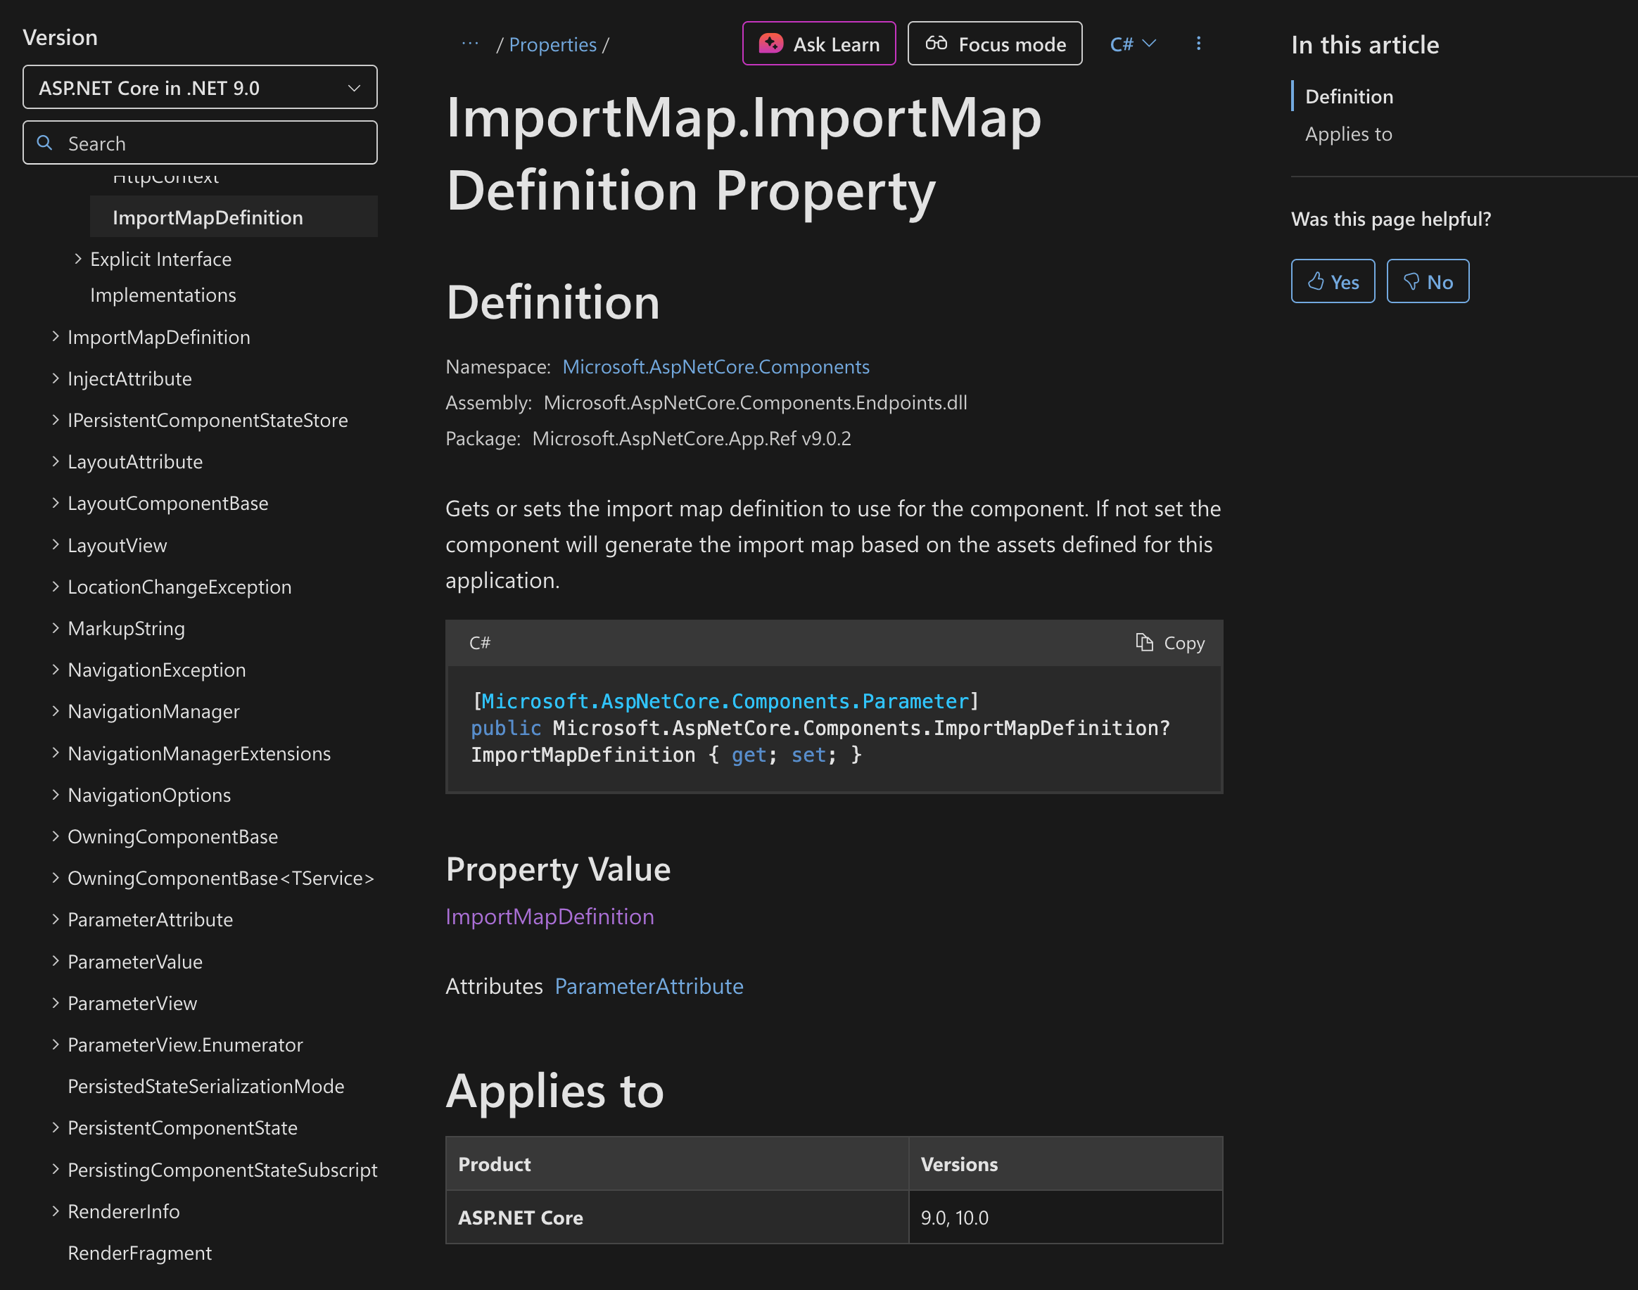This screenshot has width=1638, height=1290.
Task: Expand RendererInfo chevron
Action: tap(56, 1211)
